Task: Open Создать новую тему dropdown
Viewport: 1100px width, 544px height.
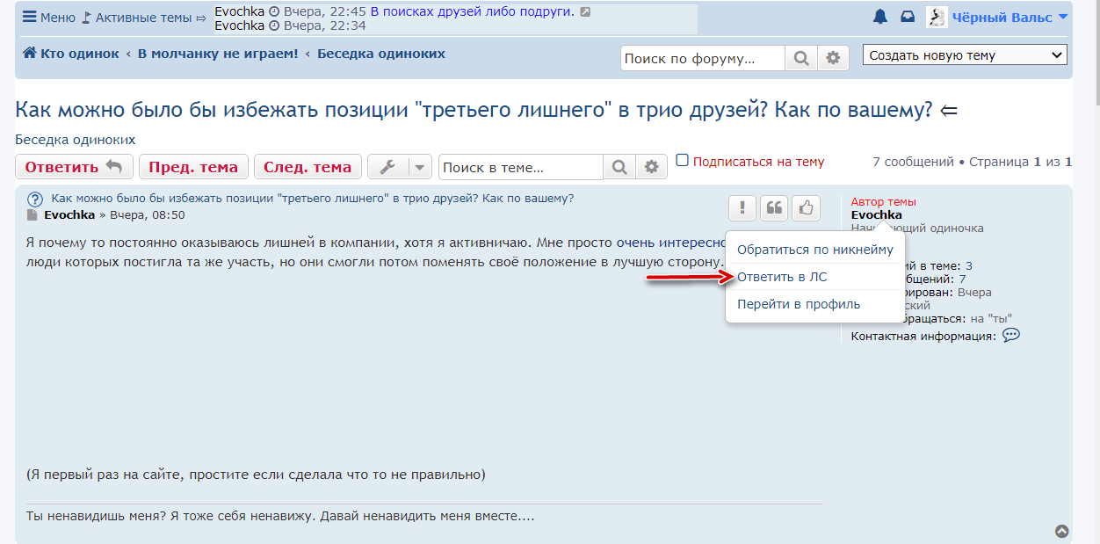Action: point(965,54)
